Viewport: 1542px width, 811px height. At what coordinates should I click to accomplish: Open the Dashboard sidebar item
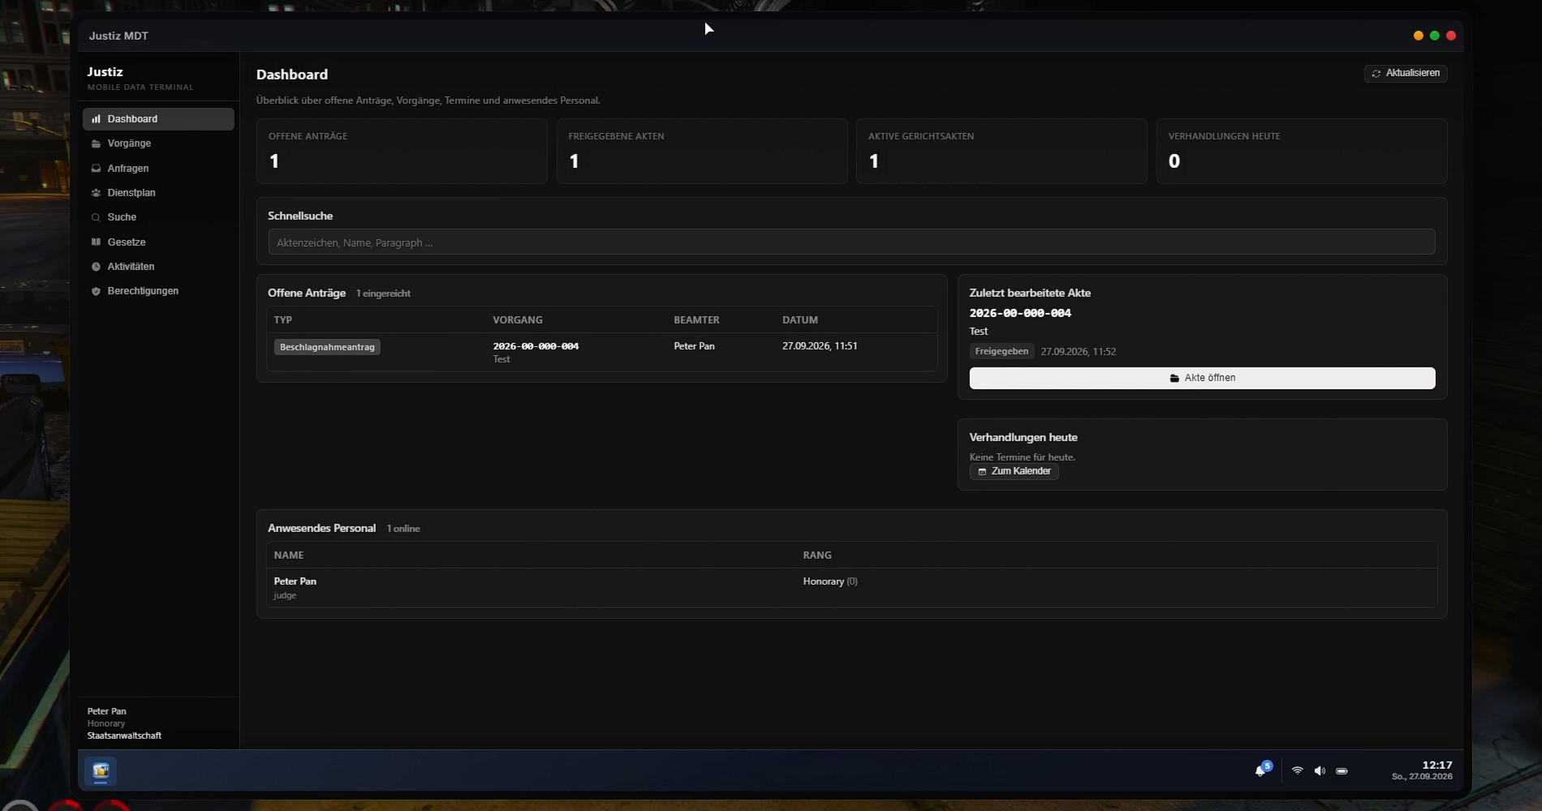pyautogui.click(x=158, y=119)
